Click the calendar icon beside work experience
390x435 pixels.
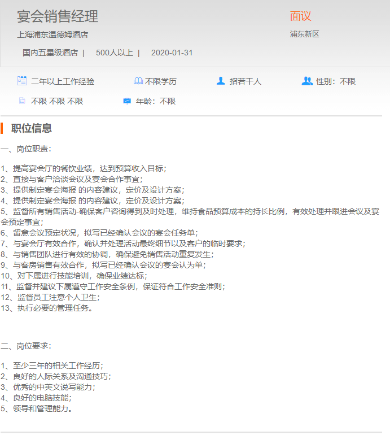[x=22, y=81]
